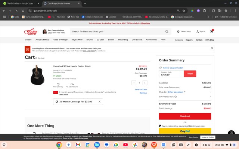The image size is (239, 149).
Task: Click the Apply coupon button
Action: pyautogui.click(x=190, y=74)
